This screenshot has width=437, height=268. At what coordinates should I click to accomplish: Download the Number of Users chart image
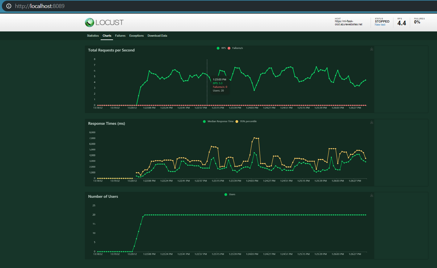point(371,195)
